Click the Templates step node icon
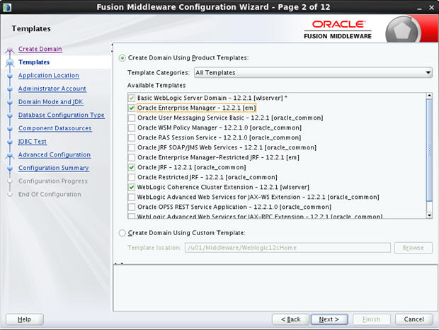The height and width of the screenshot is (330, 439). (10, 63)
